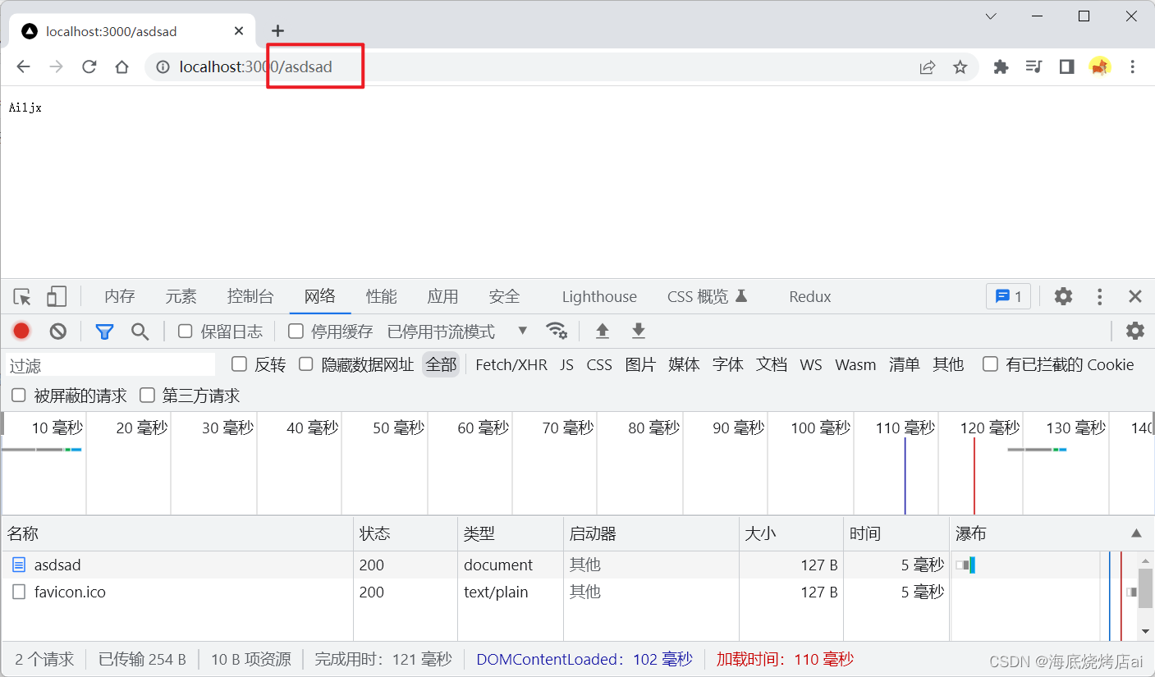This screenshot has width=1155, height=677.
Task: Open the Lighthouse tab
Action: (599, 296)
